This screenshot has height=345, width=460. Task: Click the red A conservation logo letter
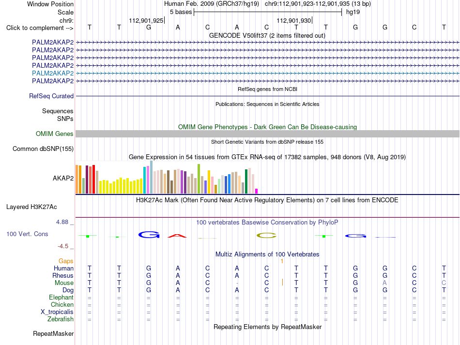point(177,236)
